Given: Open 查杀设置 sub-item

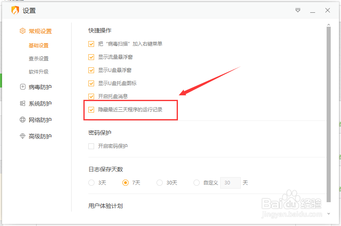Looking at the screenshot, I should [39, 58].
